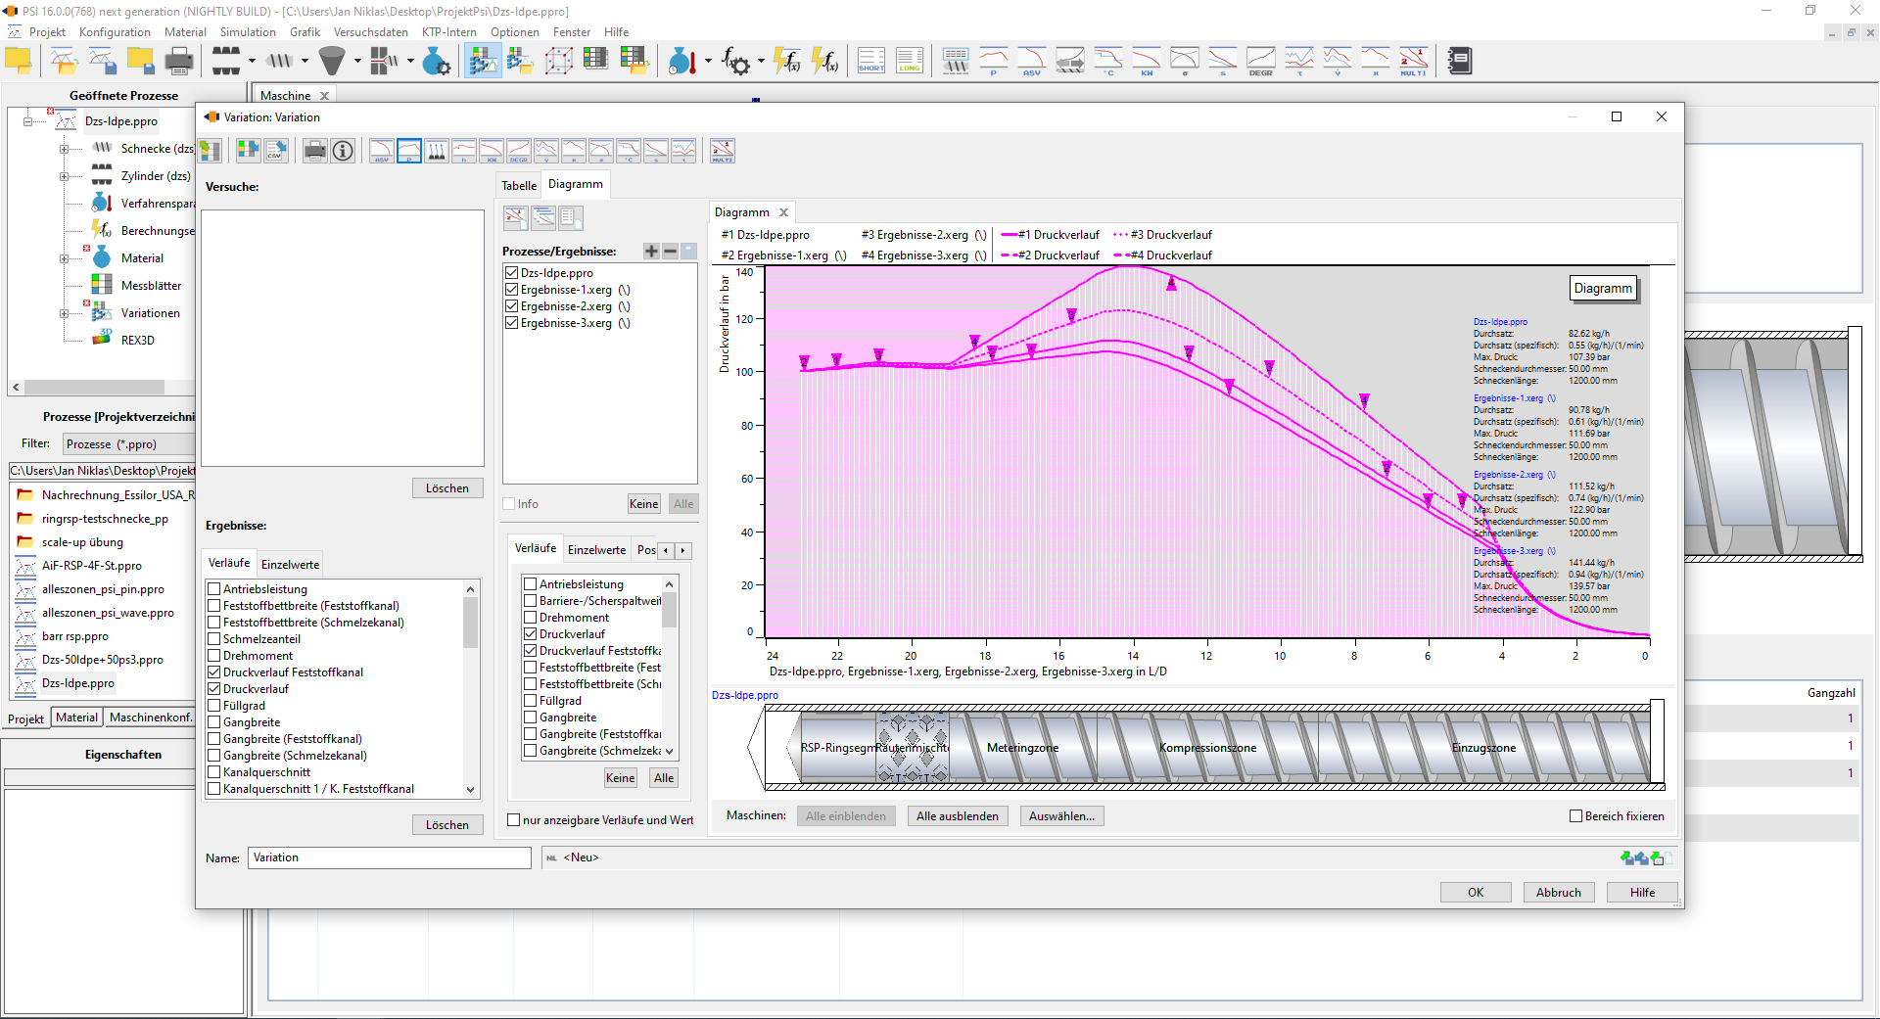Select the MULTI diagram icon in the variation toolbar

[723, 151]
